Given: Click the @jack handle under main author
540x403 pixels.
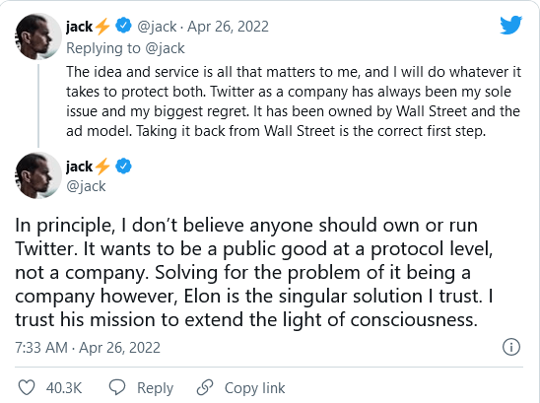Looking at the screenshot, I should [86, 186].
